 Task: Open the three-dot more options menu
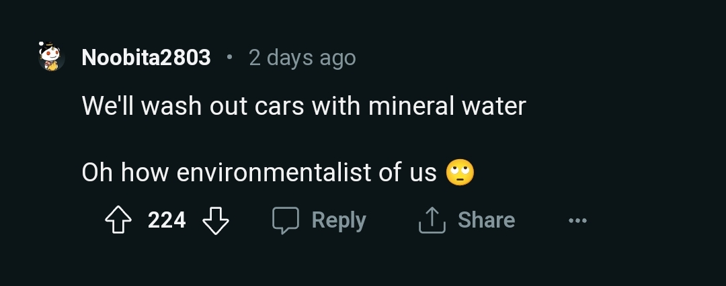577,220
